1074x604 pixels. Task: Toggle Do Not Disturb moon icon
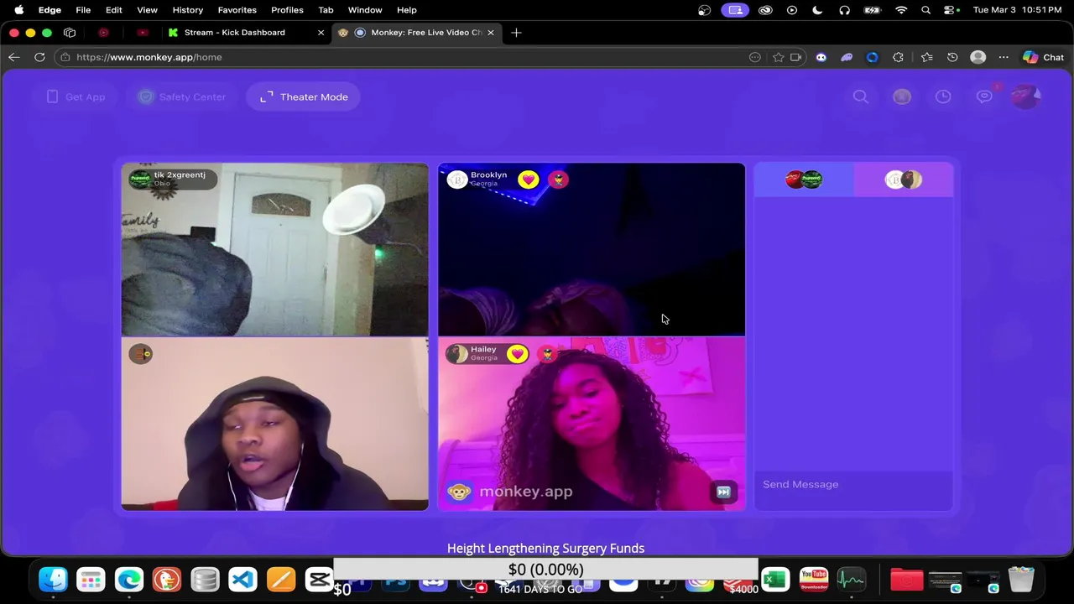[x=817, y=10]
